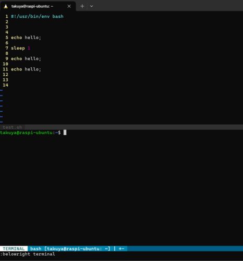The width and height of the screenshot is (243, 261).
Task: Click line number 9 in gutter
Action: pyautogui.click(x=7, y=58)
